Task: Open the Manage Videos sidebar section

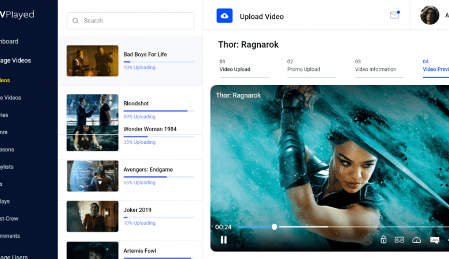Action: (16, 60)
